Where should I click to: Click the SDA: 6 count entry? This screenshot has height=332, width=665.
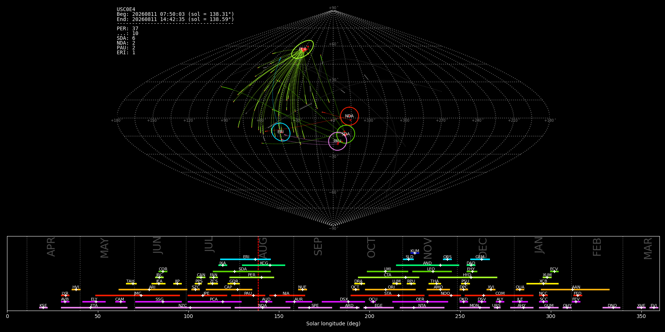click(x=126, y=38)
